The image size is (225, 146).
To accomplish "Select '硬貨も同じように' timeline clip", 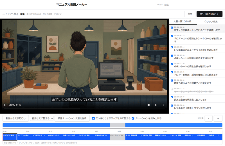I will 102,137.
